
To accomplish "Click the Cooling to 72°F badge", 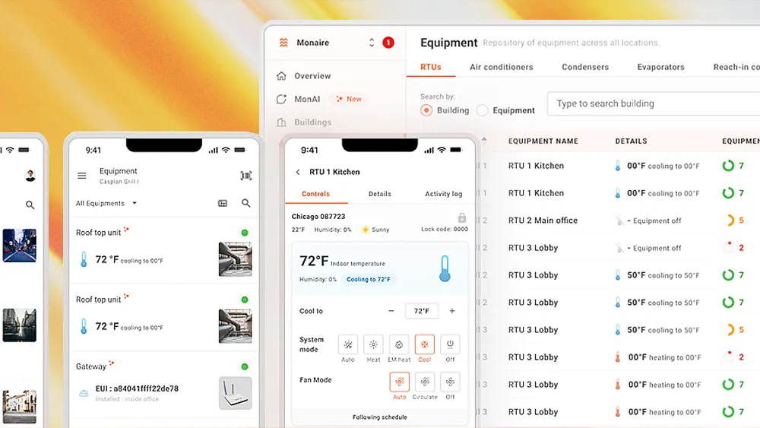I will pyautogui.click(x=369, y=279).
